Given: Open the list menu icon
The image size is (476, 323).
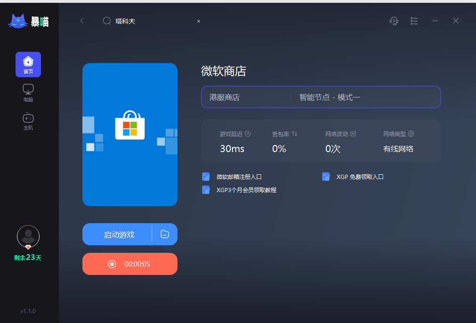Looking at the screenshot, I should (x=414, y=21).
